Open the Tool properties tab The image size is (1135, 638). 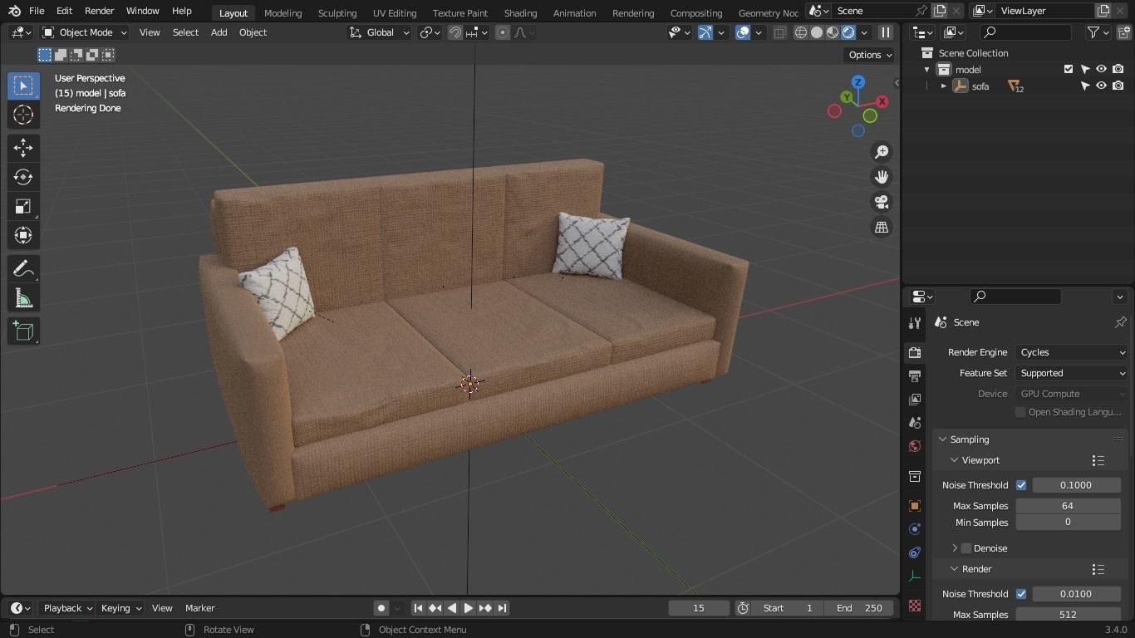tap(915, 322)
